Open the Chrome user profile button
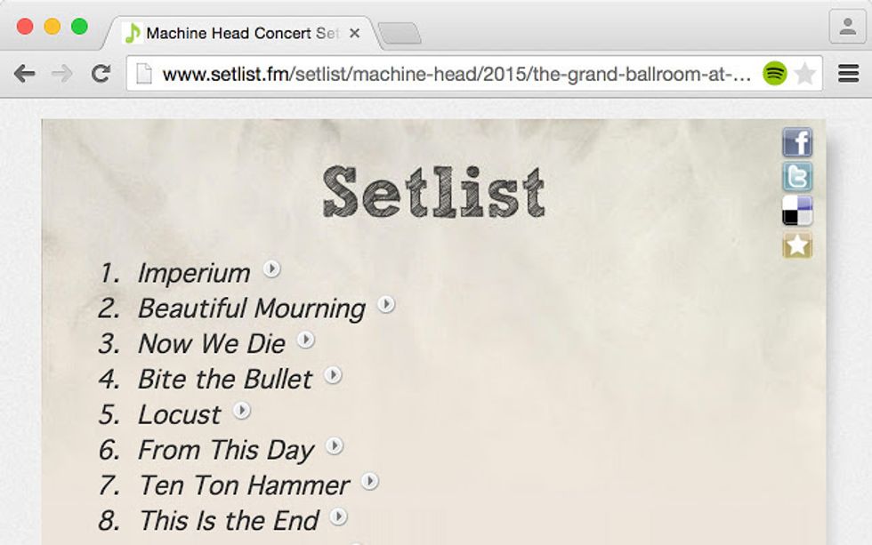Image resolution: width=872 pixels, height=545 pixels. 846,26
